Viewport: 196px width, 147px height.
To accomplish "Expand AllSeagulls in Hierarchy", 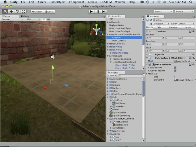I will click(108, 22).
